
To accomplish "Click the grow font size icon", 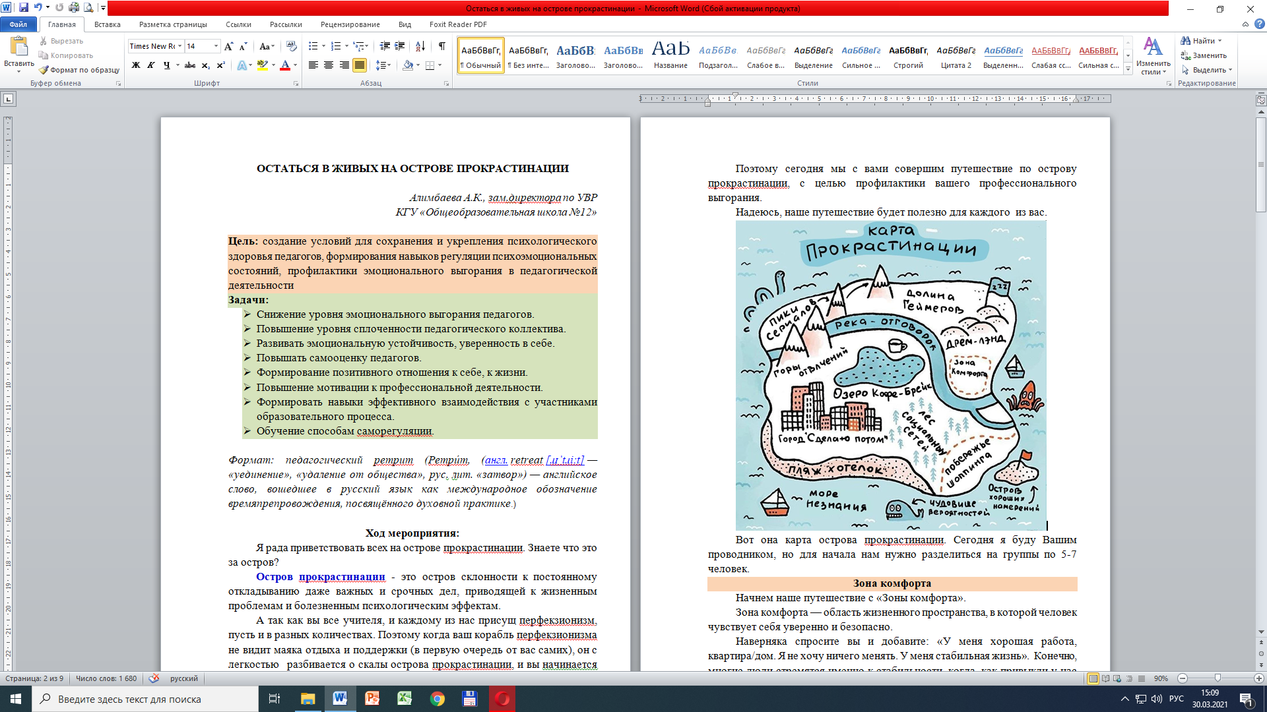I will click(228, 46).
